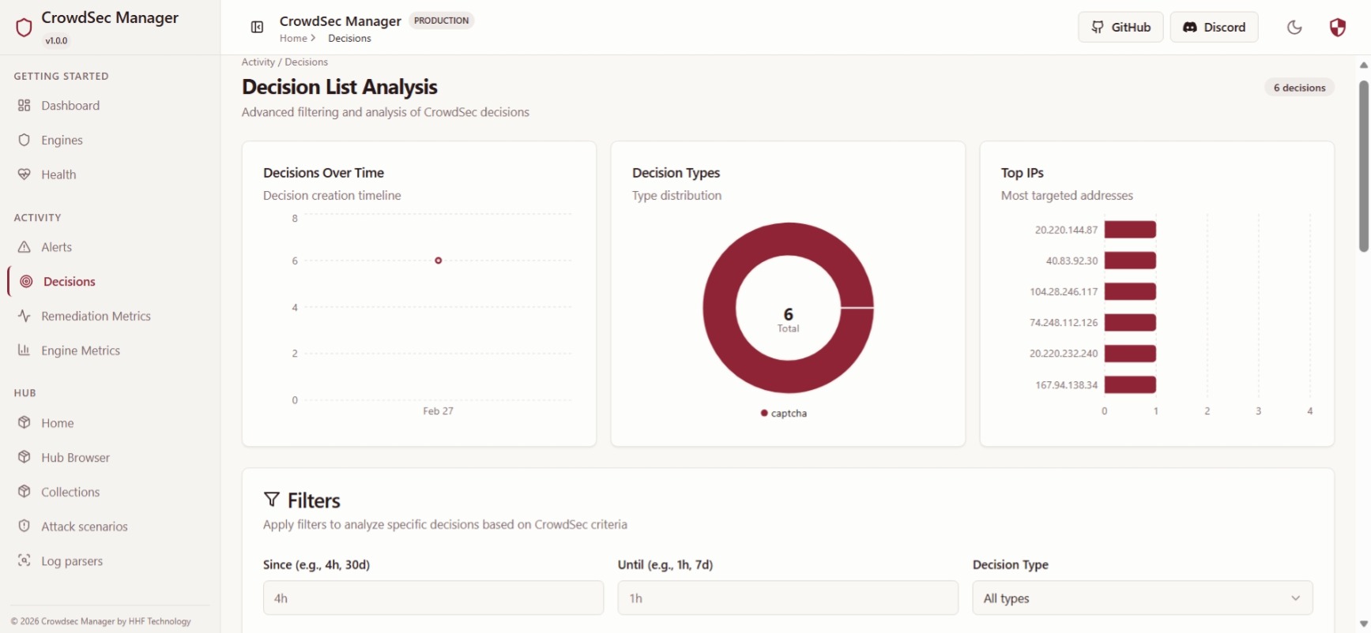Viewport: 1371px width, 633px height.
Task: Open Log parsers
Action: [72, 560]
